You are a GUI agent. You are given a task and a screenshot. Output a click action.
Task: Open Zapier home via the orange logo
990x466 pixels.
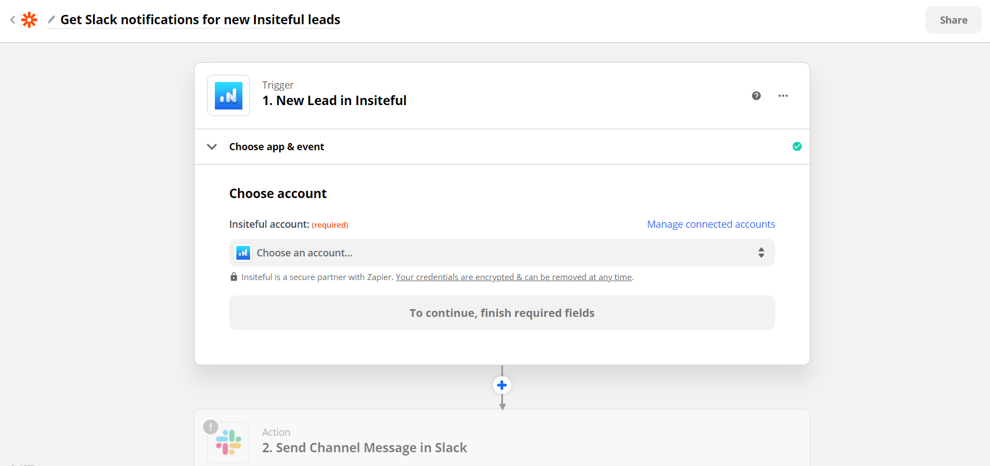[29, 20]
